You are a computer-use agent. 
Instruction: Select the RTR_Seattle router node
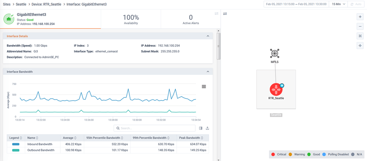point(276,89)
